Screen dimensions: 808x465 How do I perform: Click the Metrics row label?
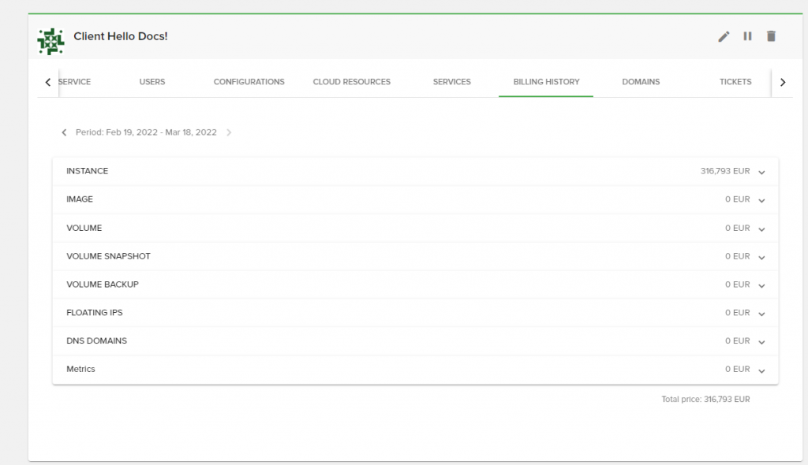pos(80,369)
